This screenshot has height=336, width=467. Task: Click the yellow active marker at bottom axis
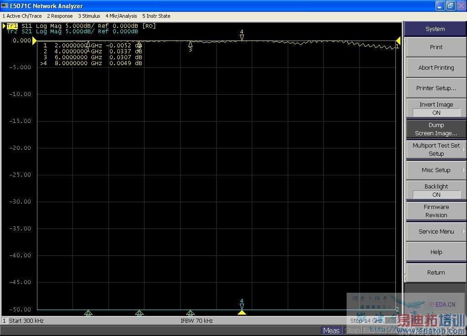point(242,312)
